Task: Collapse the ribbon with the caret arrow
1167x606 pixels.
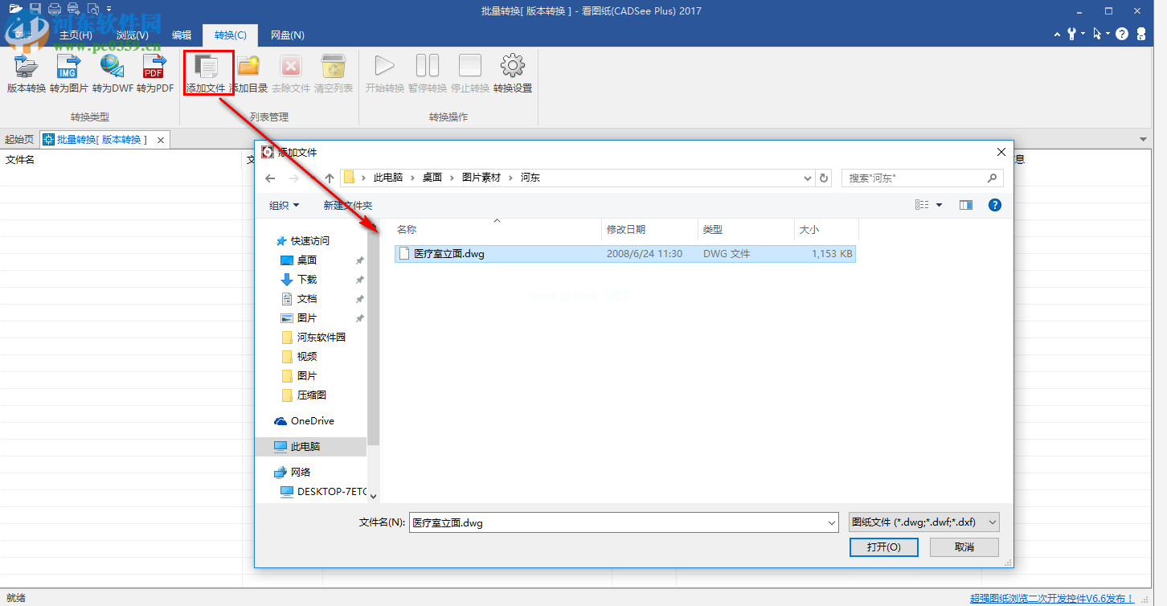Action: coord(1058,35)
